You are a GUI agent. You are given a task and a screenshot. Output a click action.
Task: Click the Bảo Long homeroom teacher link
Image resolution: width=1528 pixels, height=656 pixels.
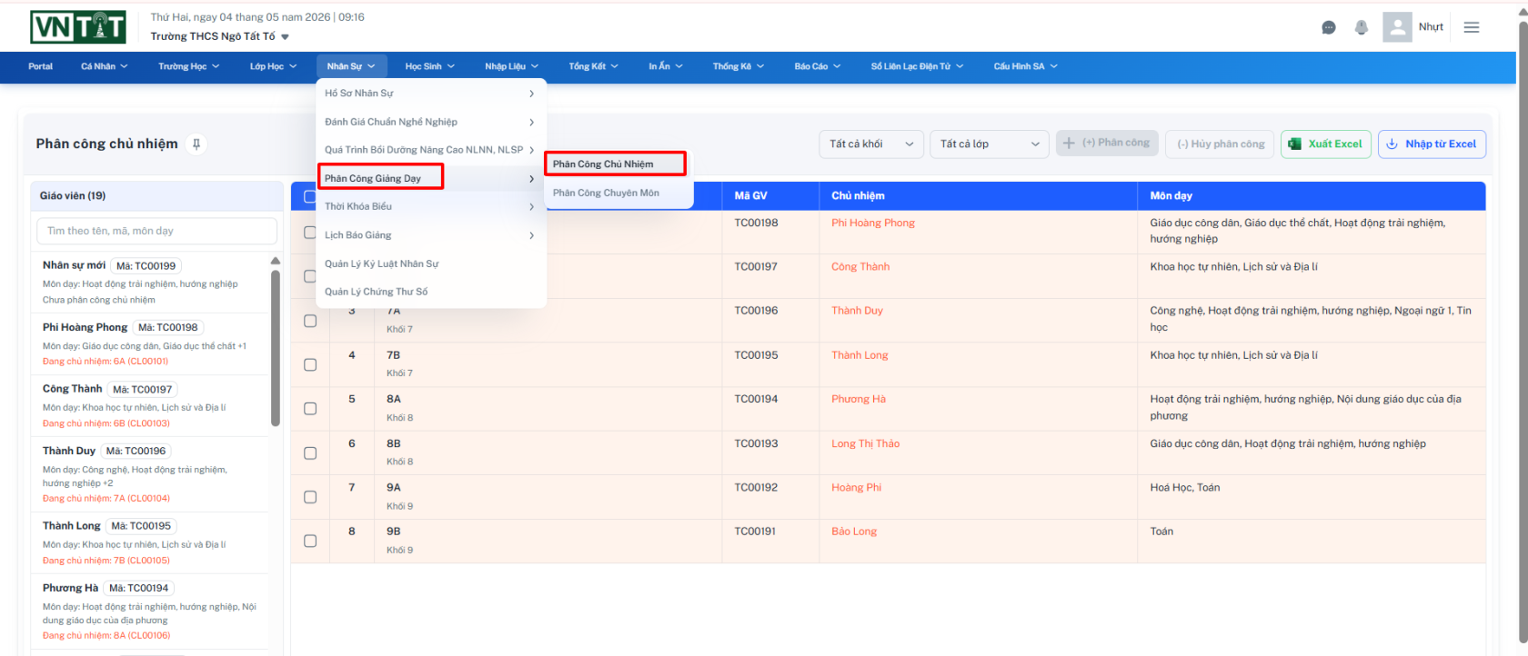(x=854, y=532)
